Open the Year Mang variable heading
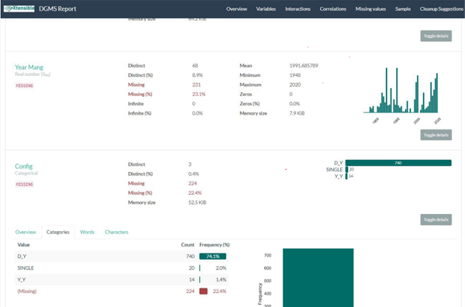This screenshot has width=465, height=307. pyautogui.click(x=29, y=67)
